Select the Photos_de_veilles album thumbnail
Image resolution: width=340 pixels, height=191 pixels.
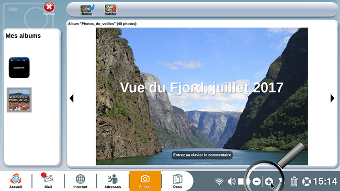[19, 100]
